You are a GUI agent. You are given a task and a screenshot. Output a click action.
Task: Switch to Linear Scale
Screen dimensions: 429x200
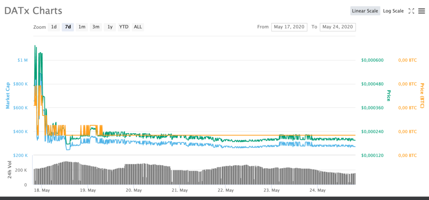365,11
